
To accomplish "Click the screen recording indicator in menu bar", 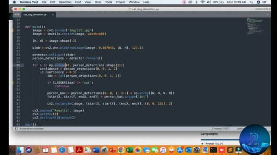I will (184, 2).
